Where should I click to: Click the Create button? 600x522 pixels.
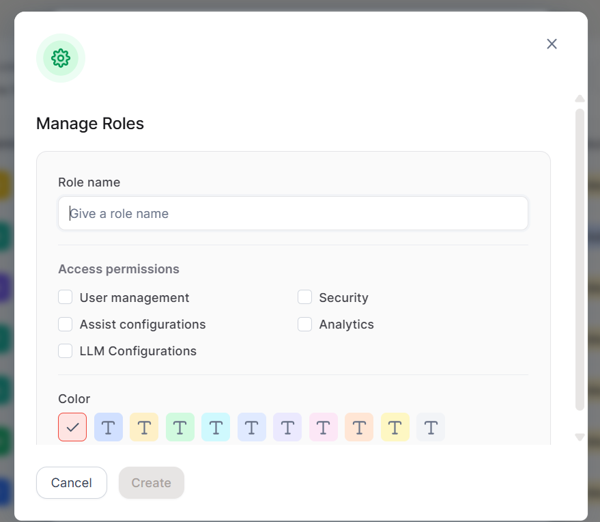coord(151,482)
